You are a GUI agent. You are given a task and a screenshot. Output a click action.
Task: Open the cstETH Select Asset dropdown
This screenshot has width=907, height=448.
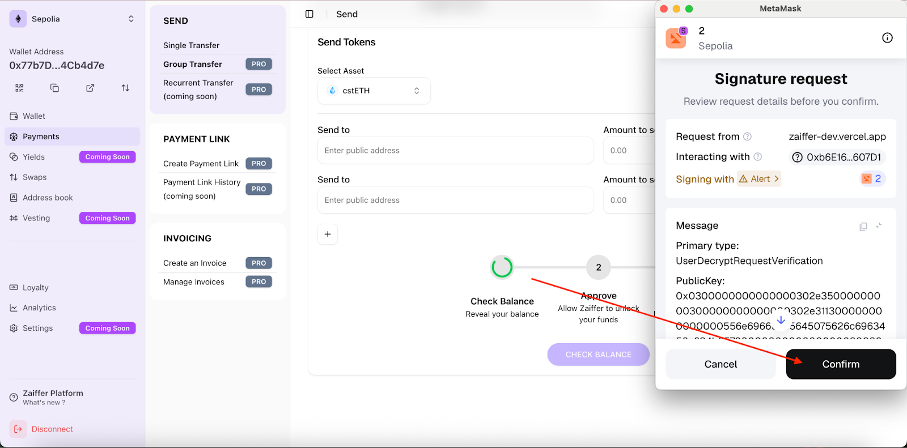(x=374, y=91)
